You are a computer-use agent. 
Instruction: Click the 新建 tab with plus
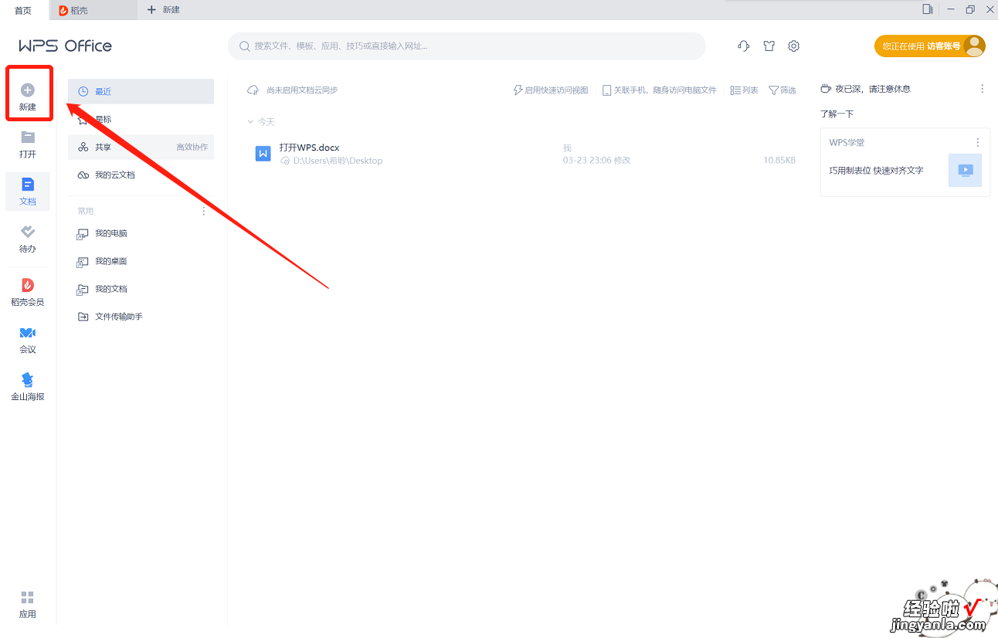pyautogui.click(x=164, y=10)
